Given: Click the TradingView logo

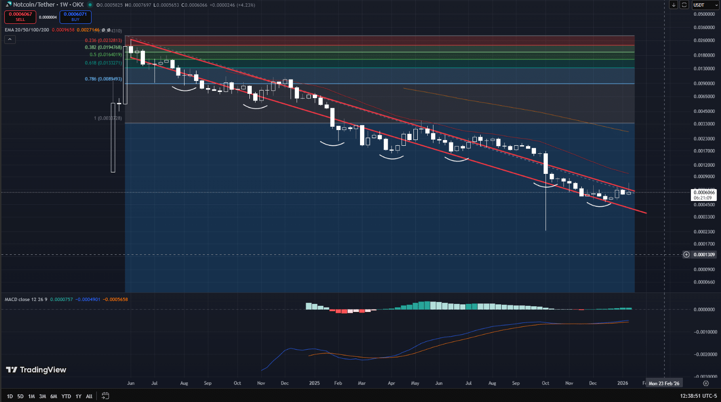Looking at the screenshot, I should click(x=36, y=370).
